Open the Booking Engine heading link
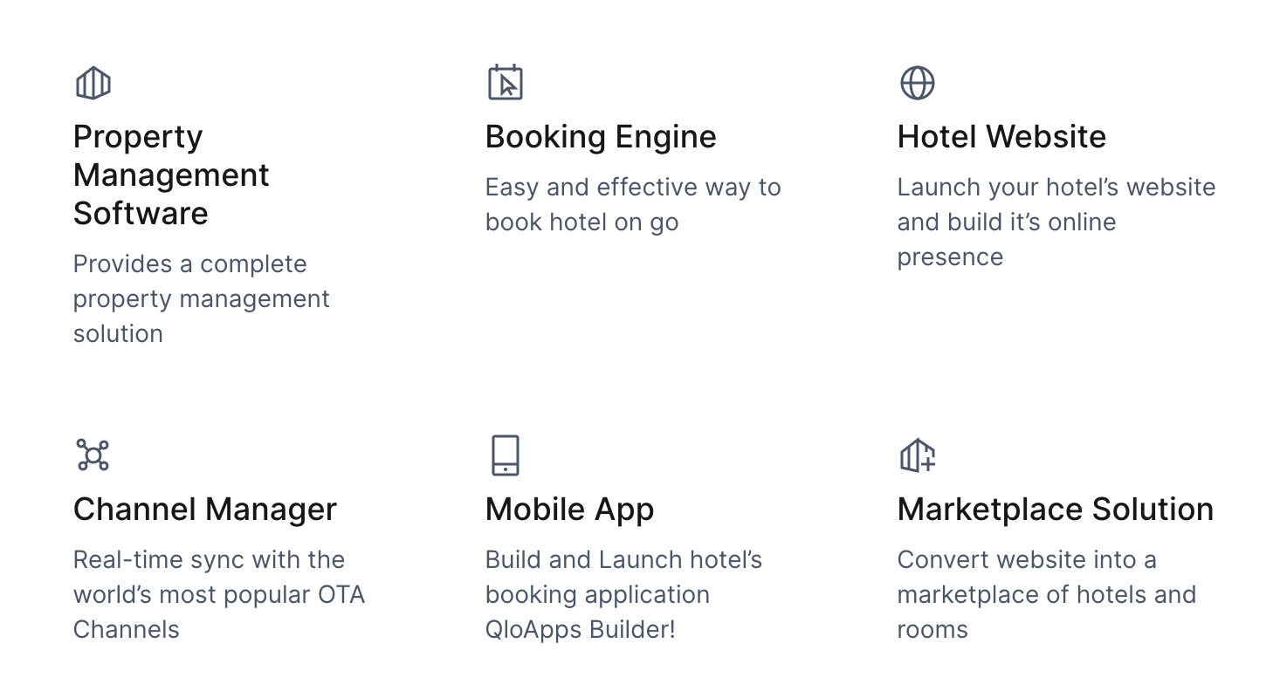Viewport: 1273px width, 698px height. [601, 137]
